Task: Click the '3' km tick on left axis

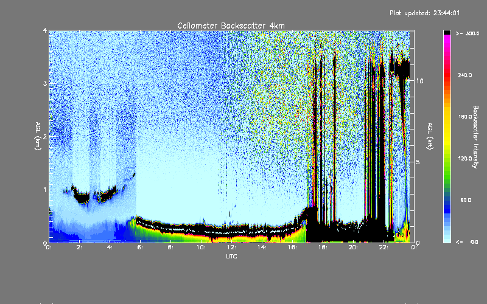Action: [x=45, y=84]
